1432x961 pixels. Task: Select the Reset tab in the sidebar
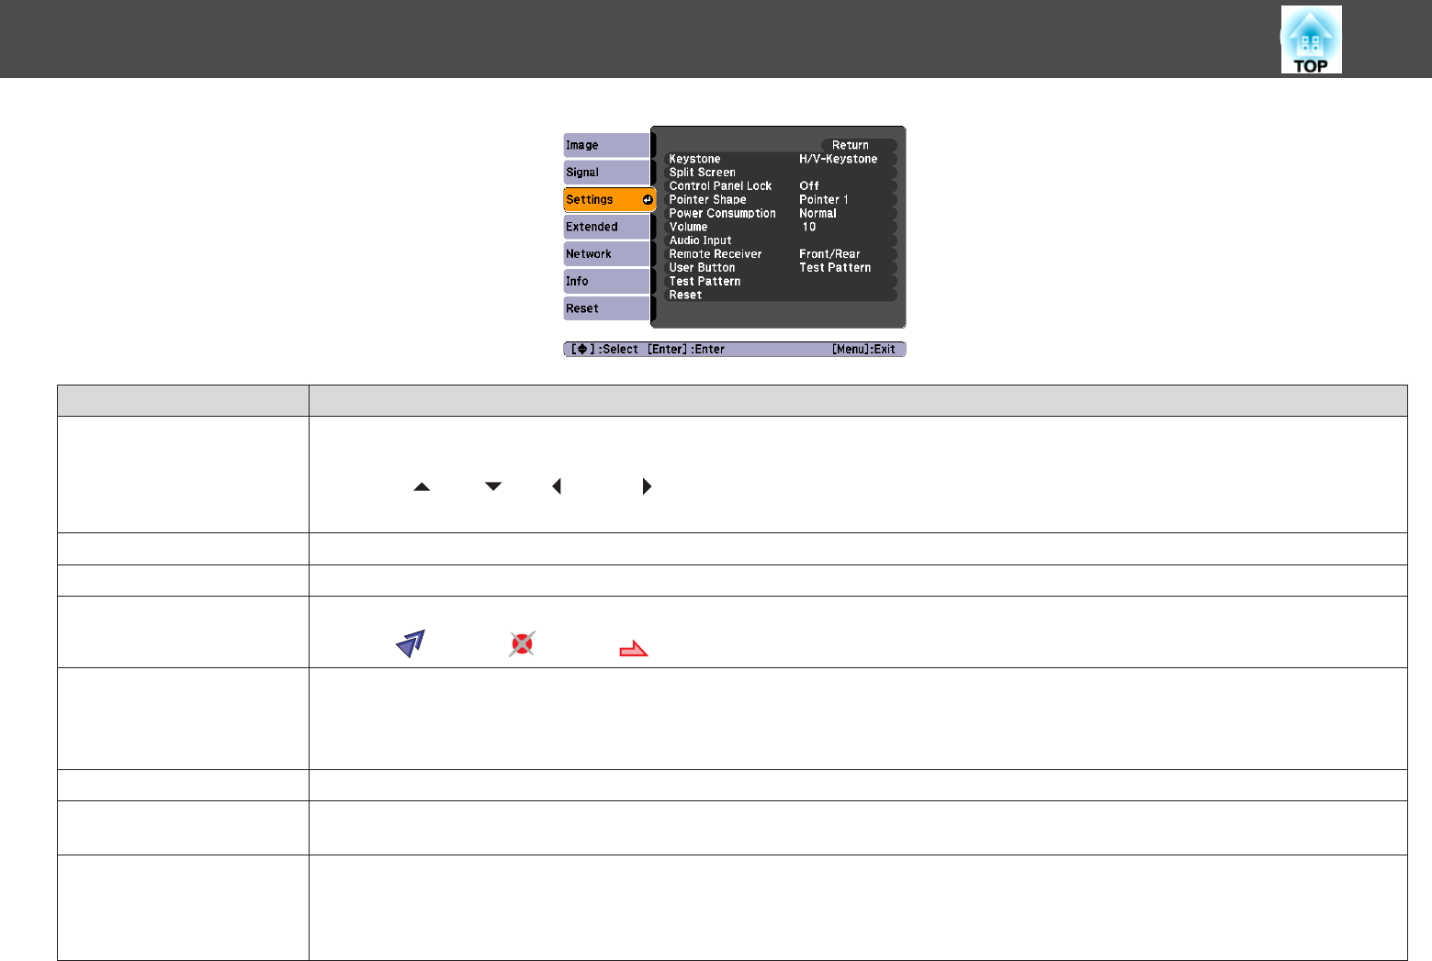[606, 308]
